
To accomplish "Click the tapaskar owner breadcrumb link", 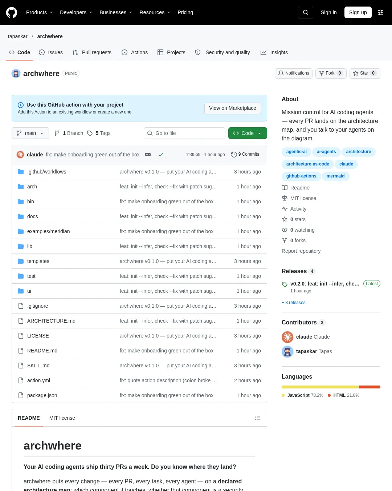I will (17, 36).
